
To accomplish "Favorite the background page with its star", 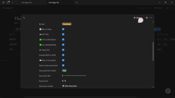I will click(x=168, y=8).
